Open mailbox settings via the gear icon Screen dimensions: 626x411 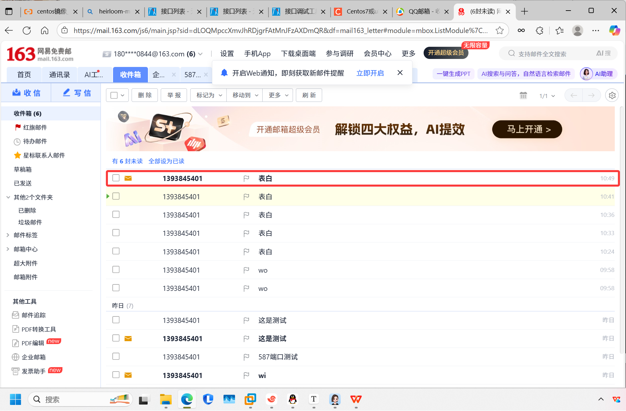tap(612, 95)
